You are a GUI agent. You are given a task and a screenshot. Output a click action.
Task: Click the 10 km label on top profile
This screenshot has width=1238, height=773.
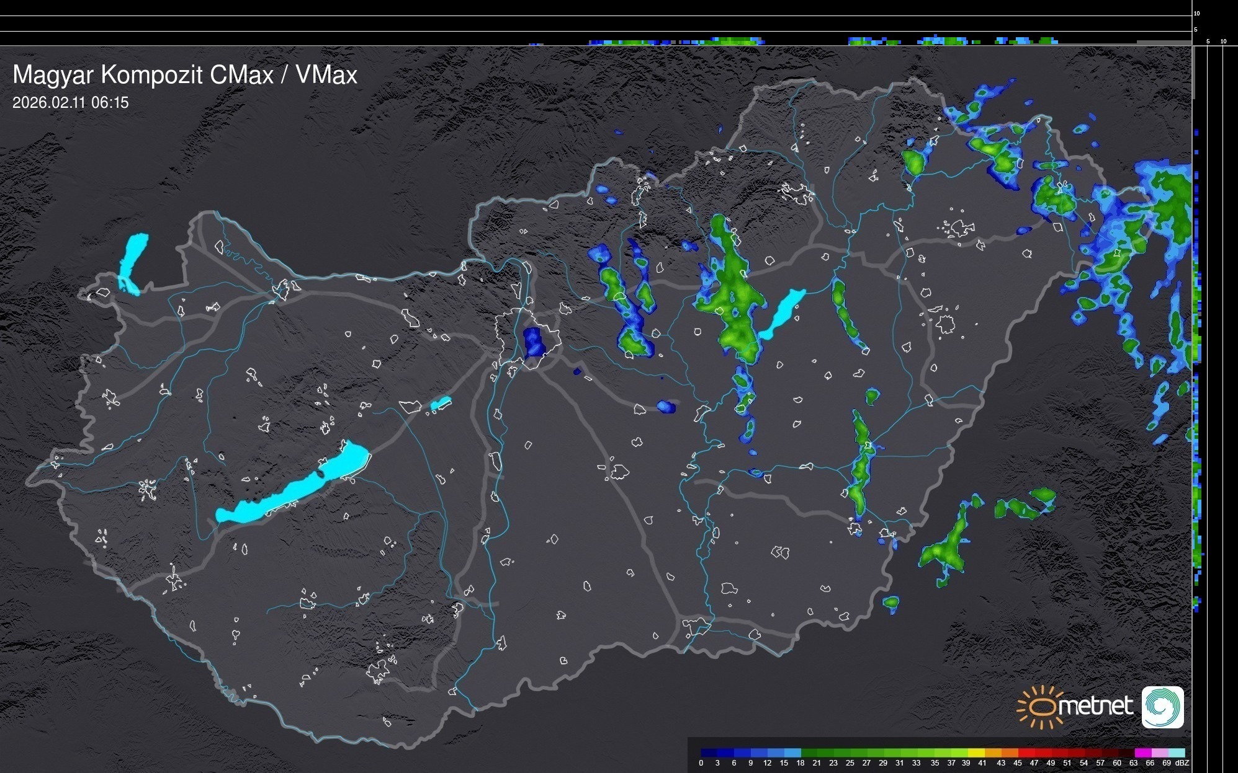[1196, 13]
